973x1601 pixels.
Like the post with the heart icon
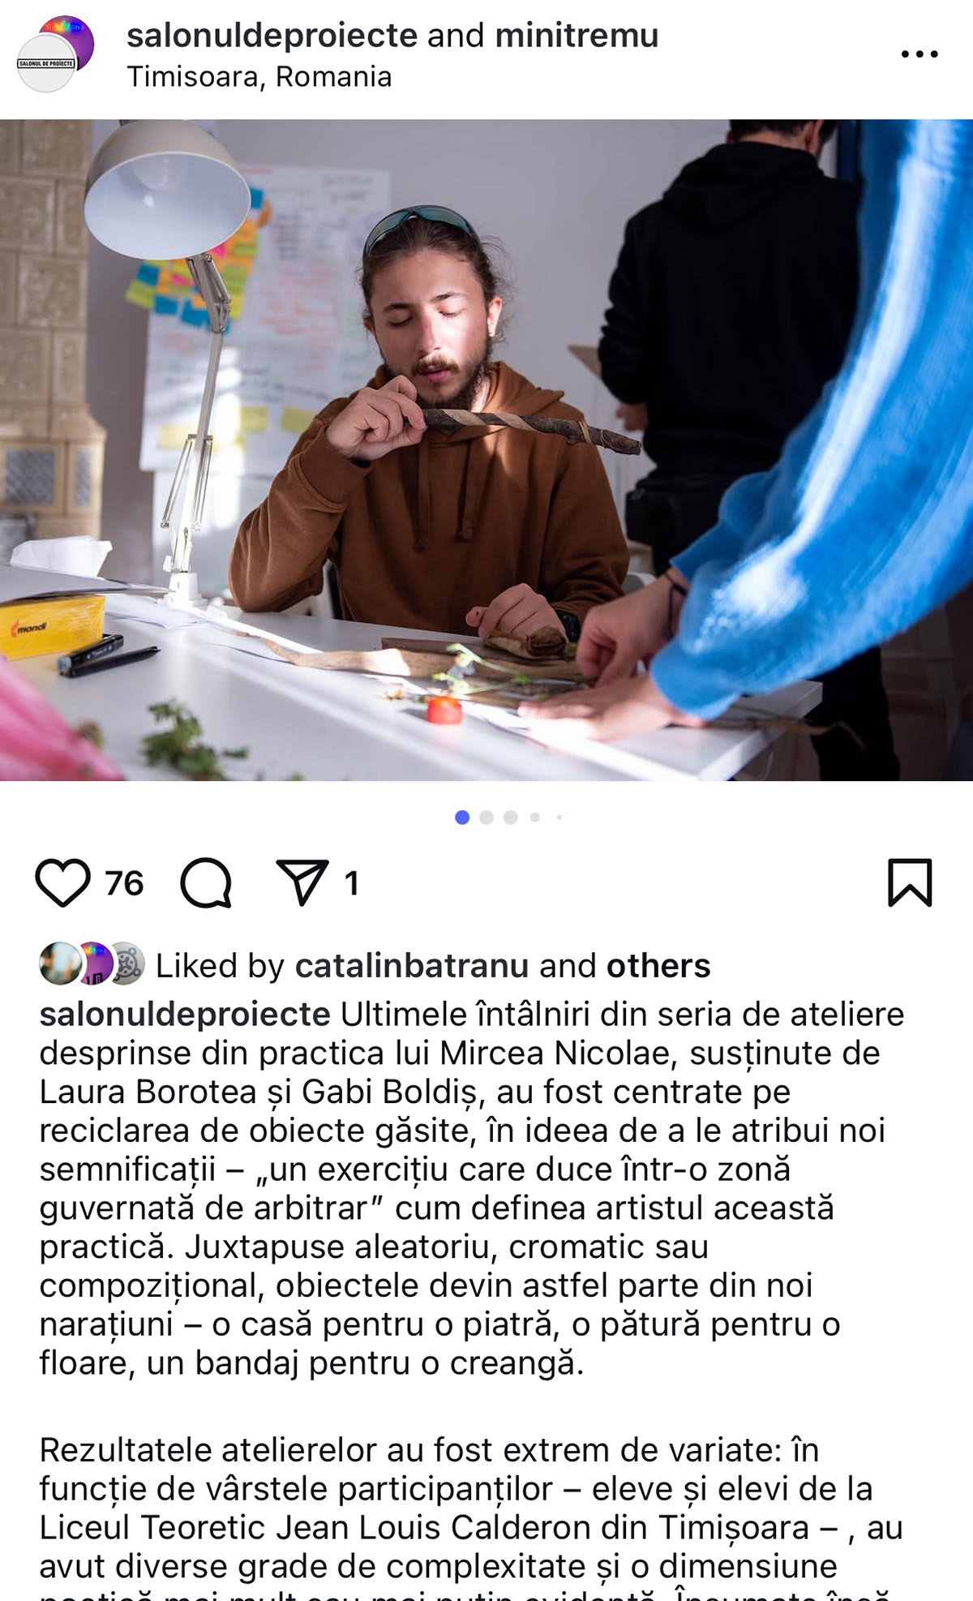coord(62,882)
